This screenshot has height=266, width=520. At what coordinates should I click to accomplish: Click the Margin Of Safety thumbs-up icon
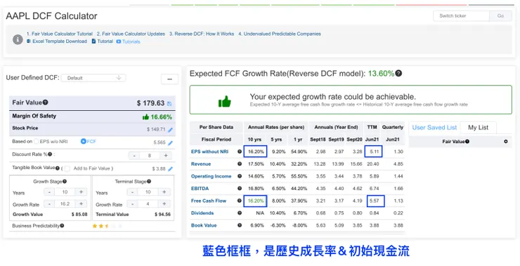point(145,117)
